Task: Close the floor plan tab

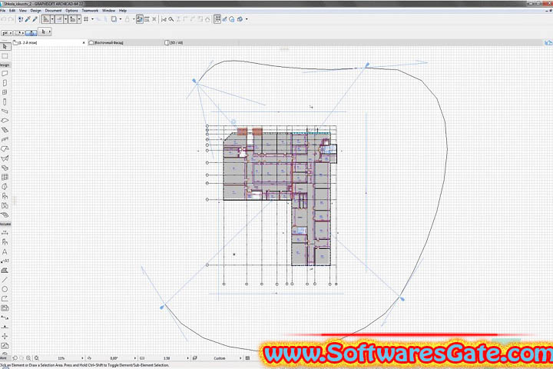Action: [x=84, y=43]
